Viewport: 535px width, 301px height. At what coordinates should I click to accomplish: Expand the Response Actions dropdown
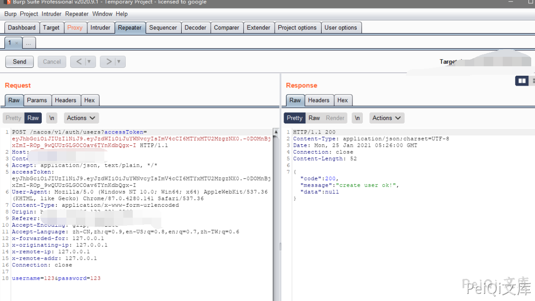387,118
